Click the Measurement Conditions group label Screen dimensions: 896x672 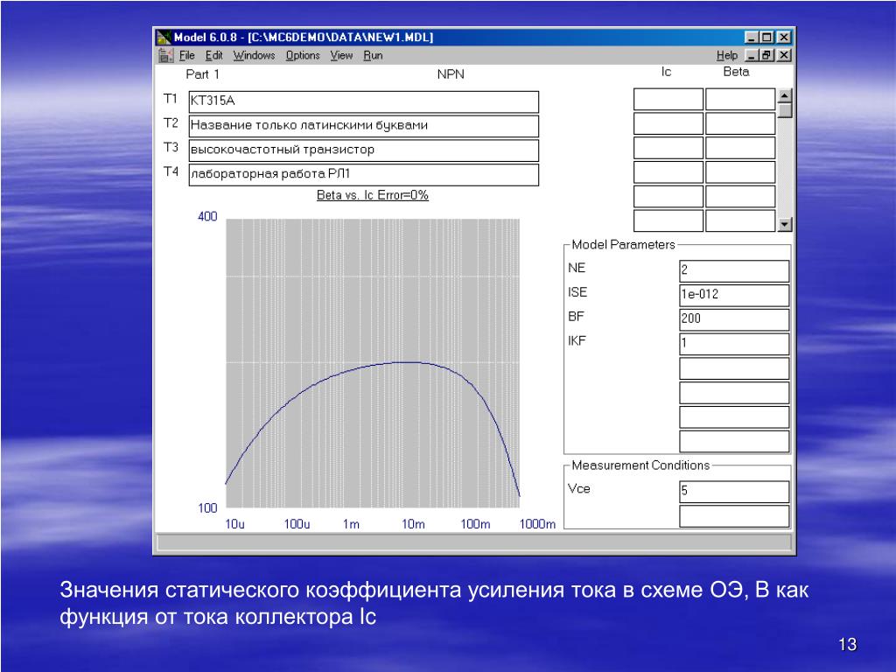coord(640,465)
